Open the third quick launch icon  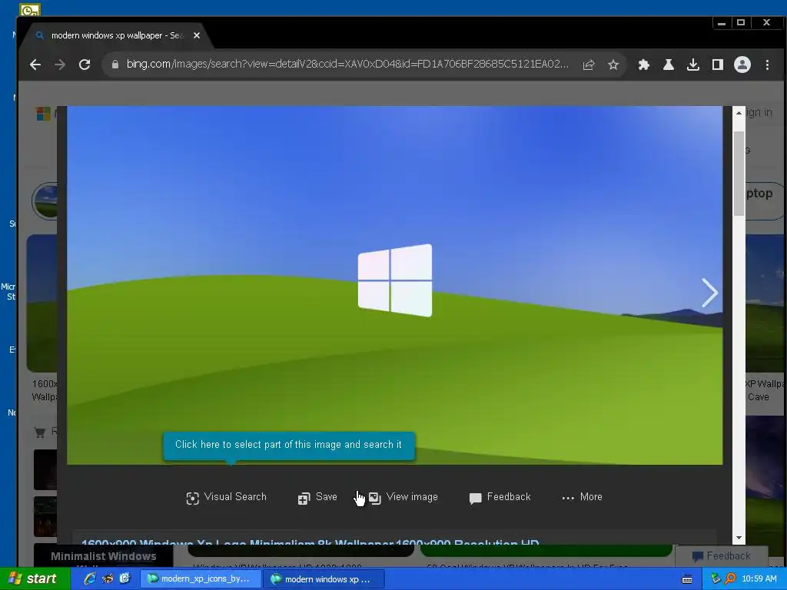pos(125,578)
